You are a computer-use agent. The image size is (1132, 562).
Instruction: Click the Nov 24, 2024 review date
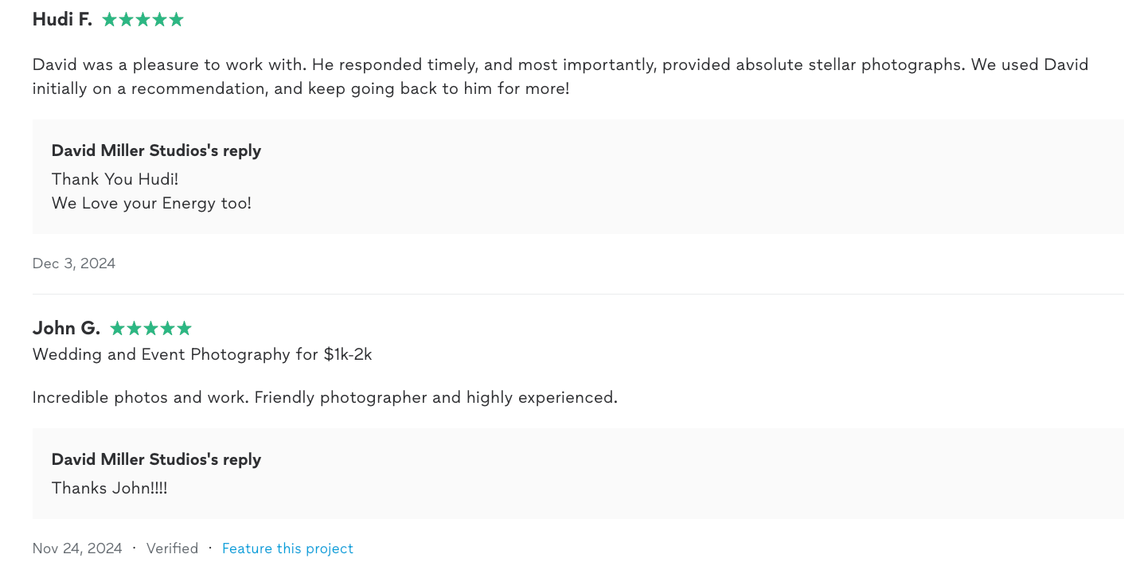pos(77,548)
